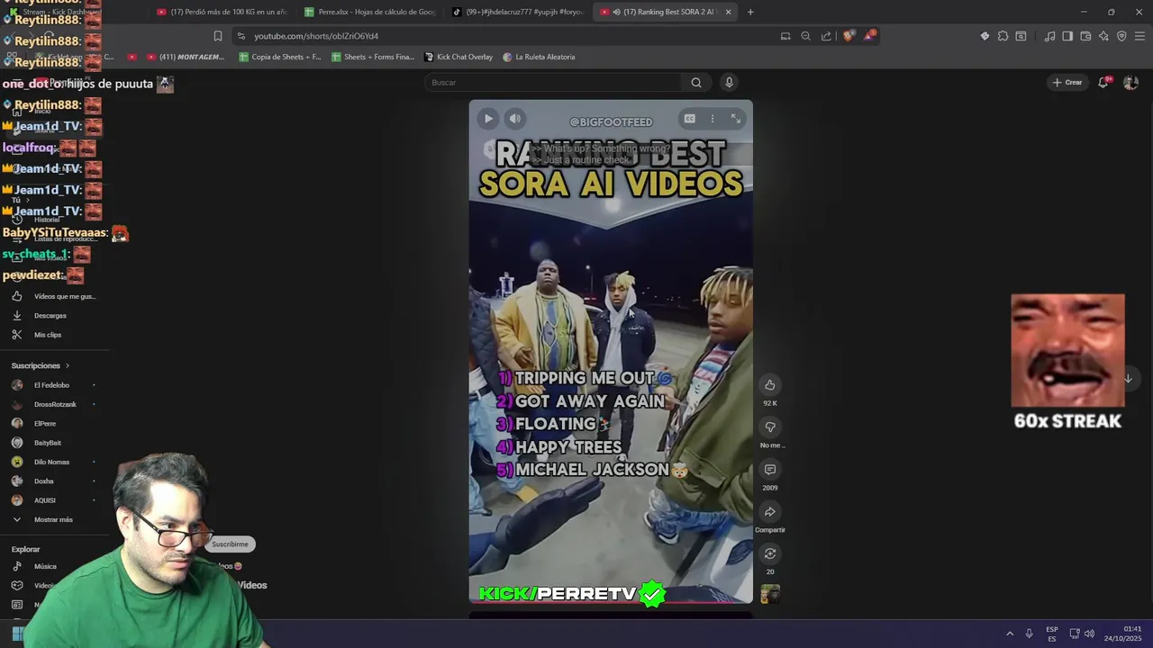
Task: Open Videos que me gustan in sidebar
Action: click(54, 296)
